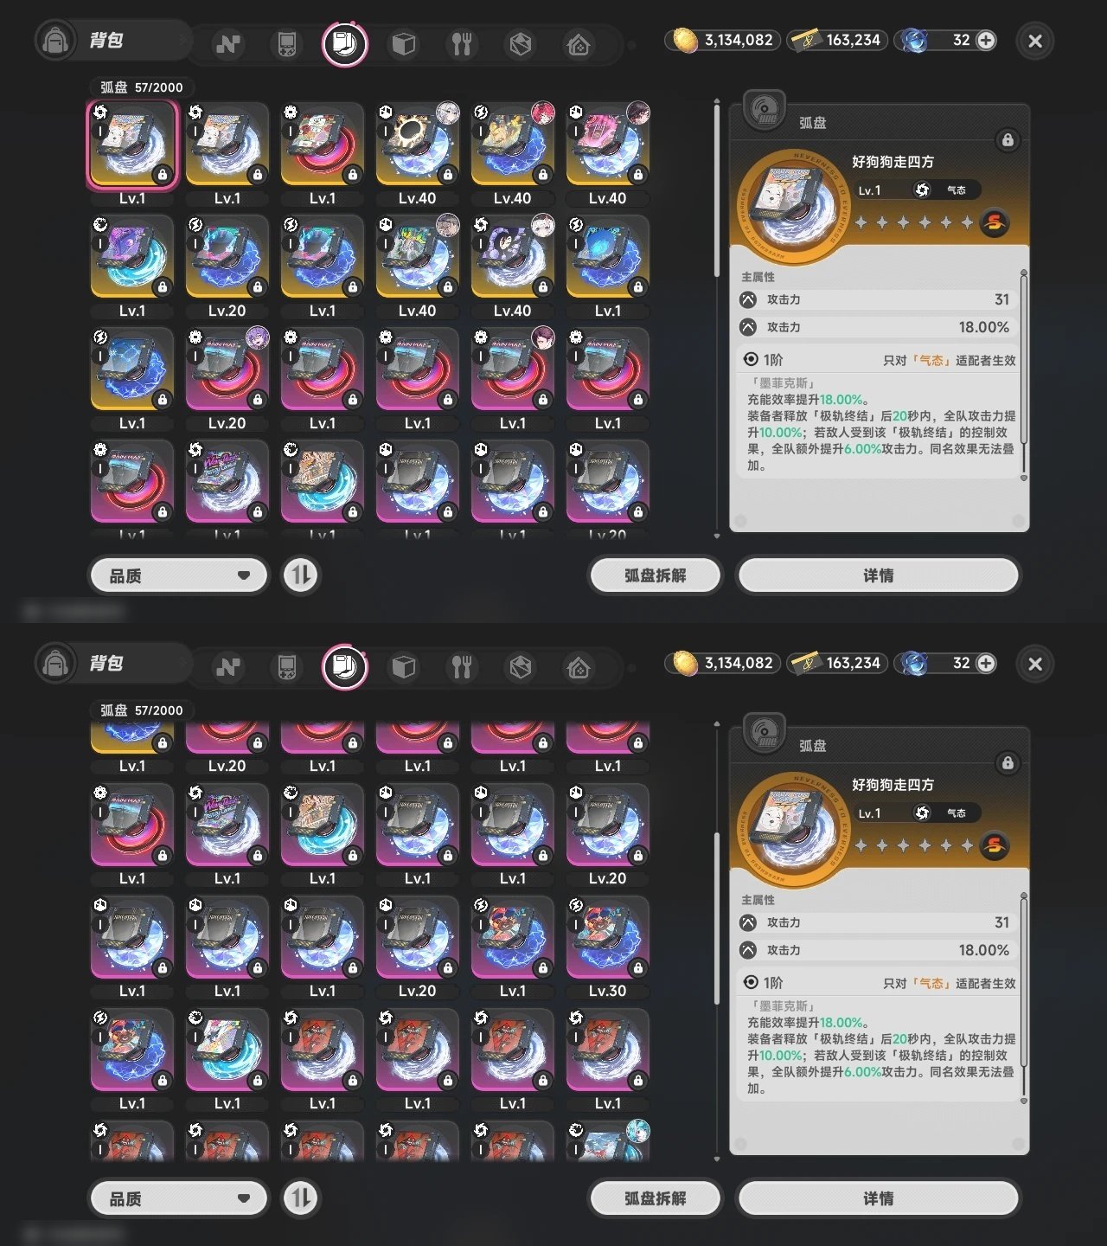The height and width of the screenshot is (1246, 1107).
Task: Toggle sort order arrows button in upper screenshot
Action: (301, 575)
